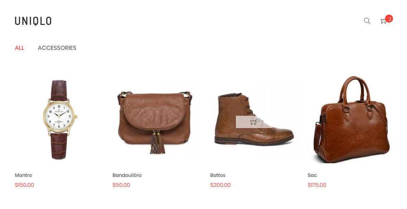Open the Bandoulière product title link
The height and width of the screenshot is (209, 407).
[127, 176]
